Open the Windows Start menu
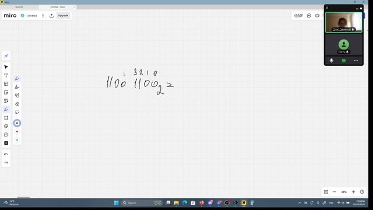The height and width of the screenshot is (210, 373). pyautogui.click(x=117, y=203)
